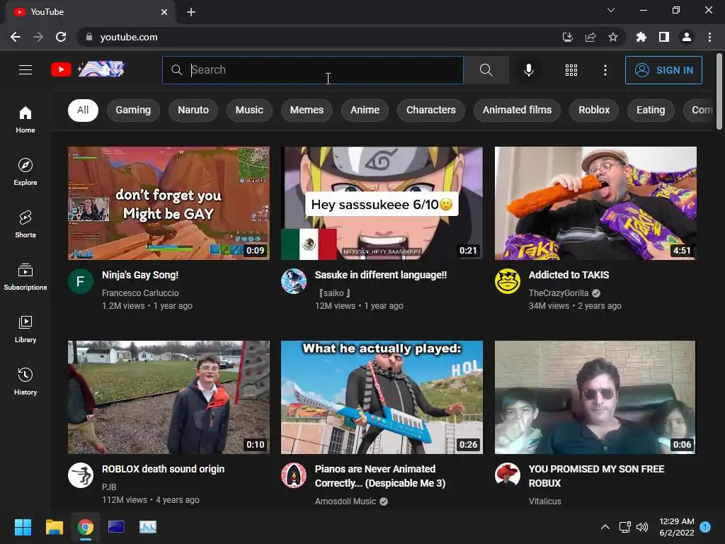Open the YouTube apps grid
Image resolution: width=725 pixels, height=544 pixels.
click(x=571, y=70)
